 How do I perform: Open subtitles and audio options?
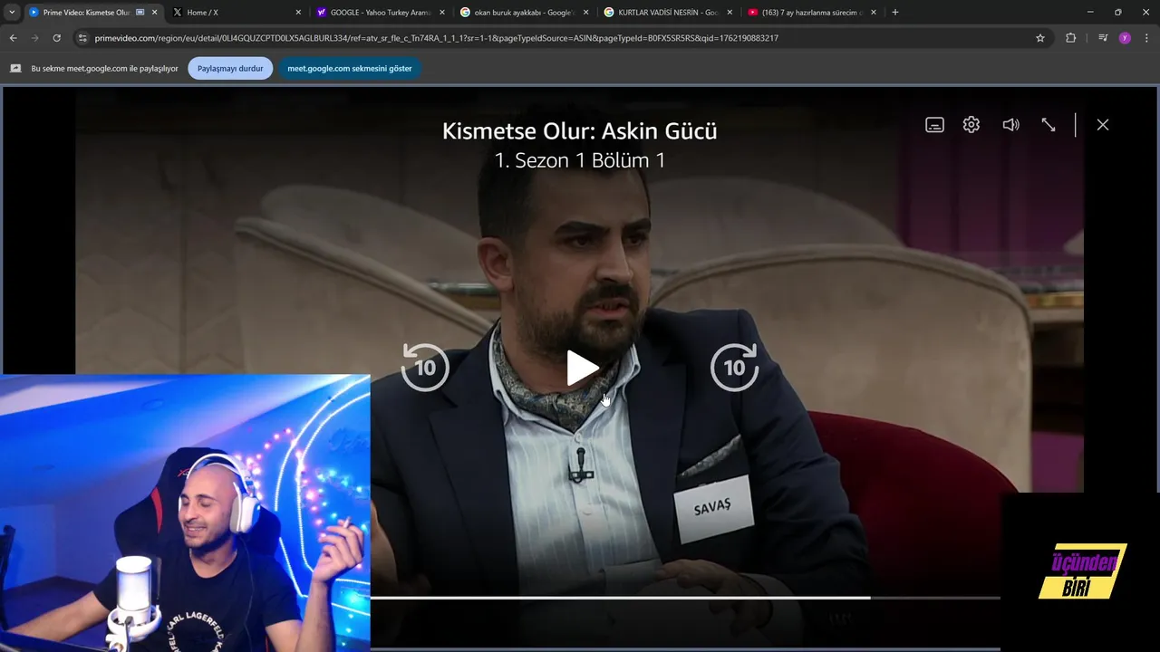pos(934,125)
